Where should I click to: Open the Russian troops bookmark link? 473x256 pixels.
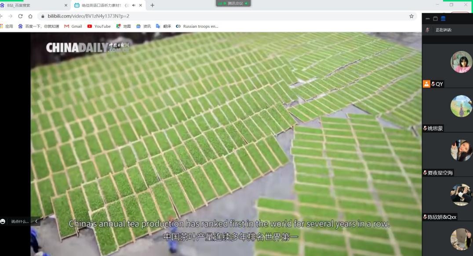[x=197, y=26]
